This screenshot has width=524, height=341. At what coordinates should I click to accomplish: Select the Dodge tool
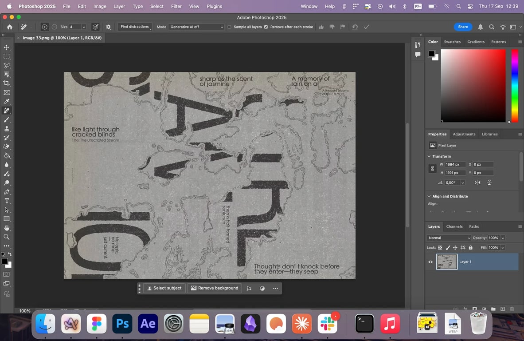[6, 183]
